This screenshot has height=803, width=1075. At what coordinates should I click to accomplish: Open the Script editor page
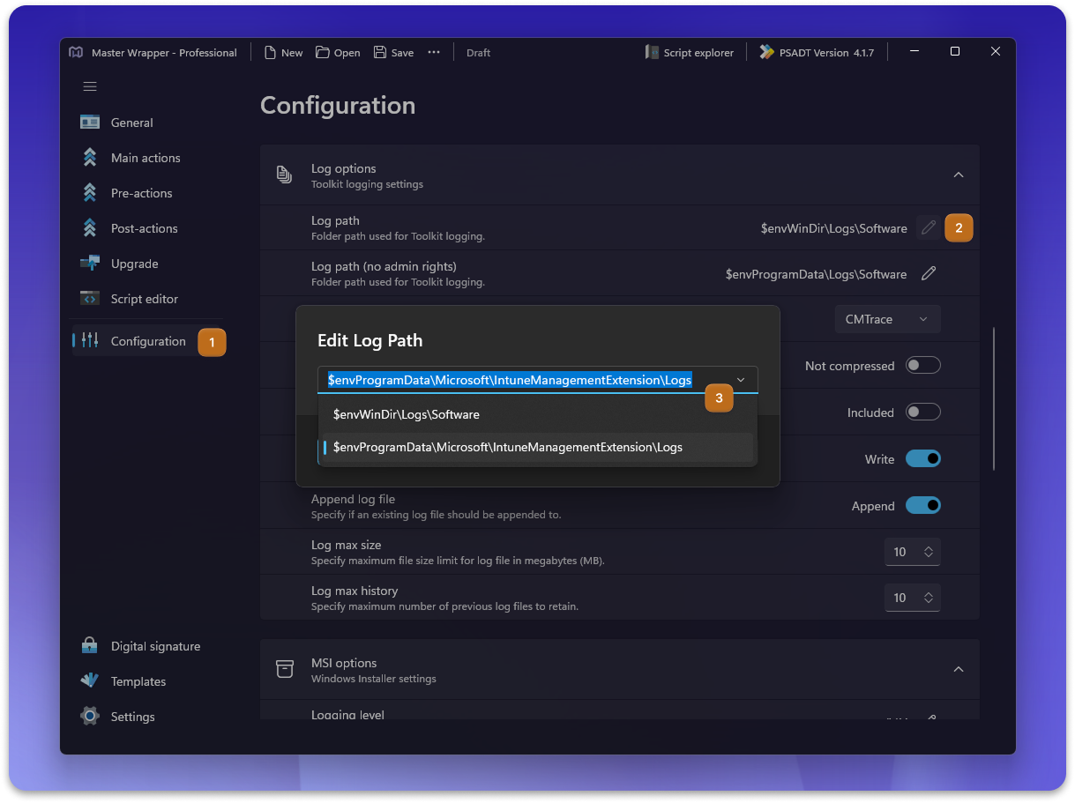144,299
